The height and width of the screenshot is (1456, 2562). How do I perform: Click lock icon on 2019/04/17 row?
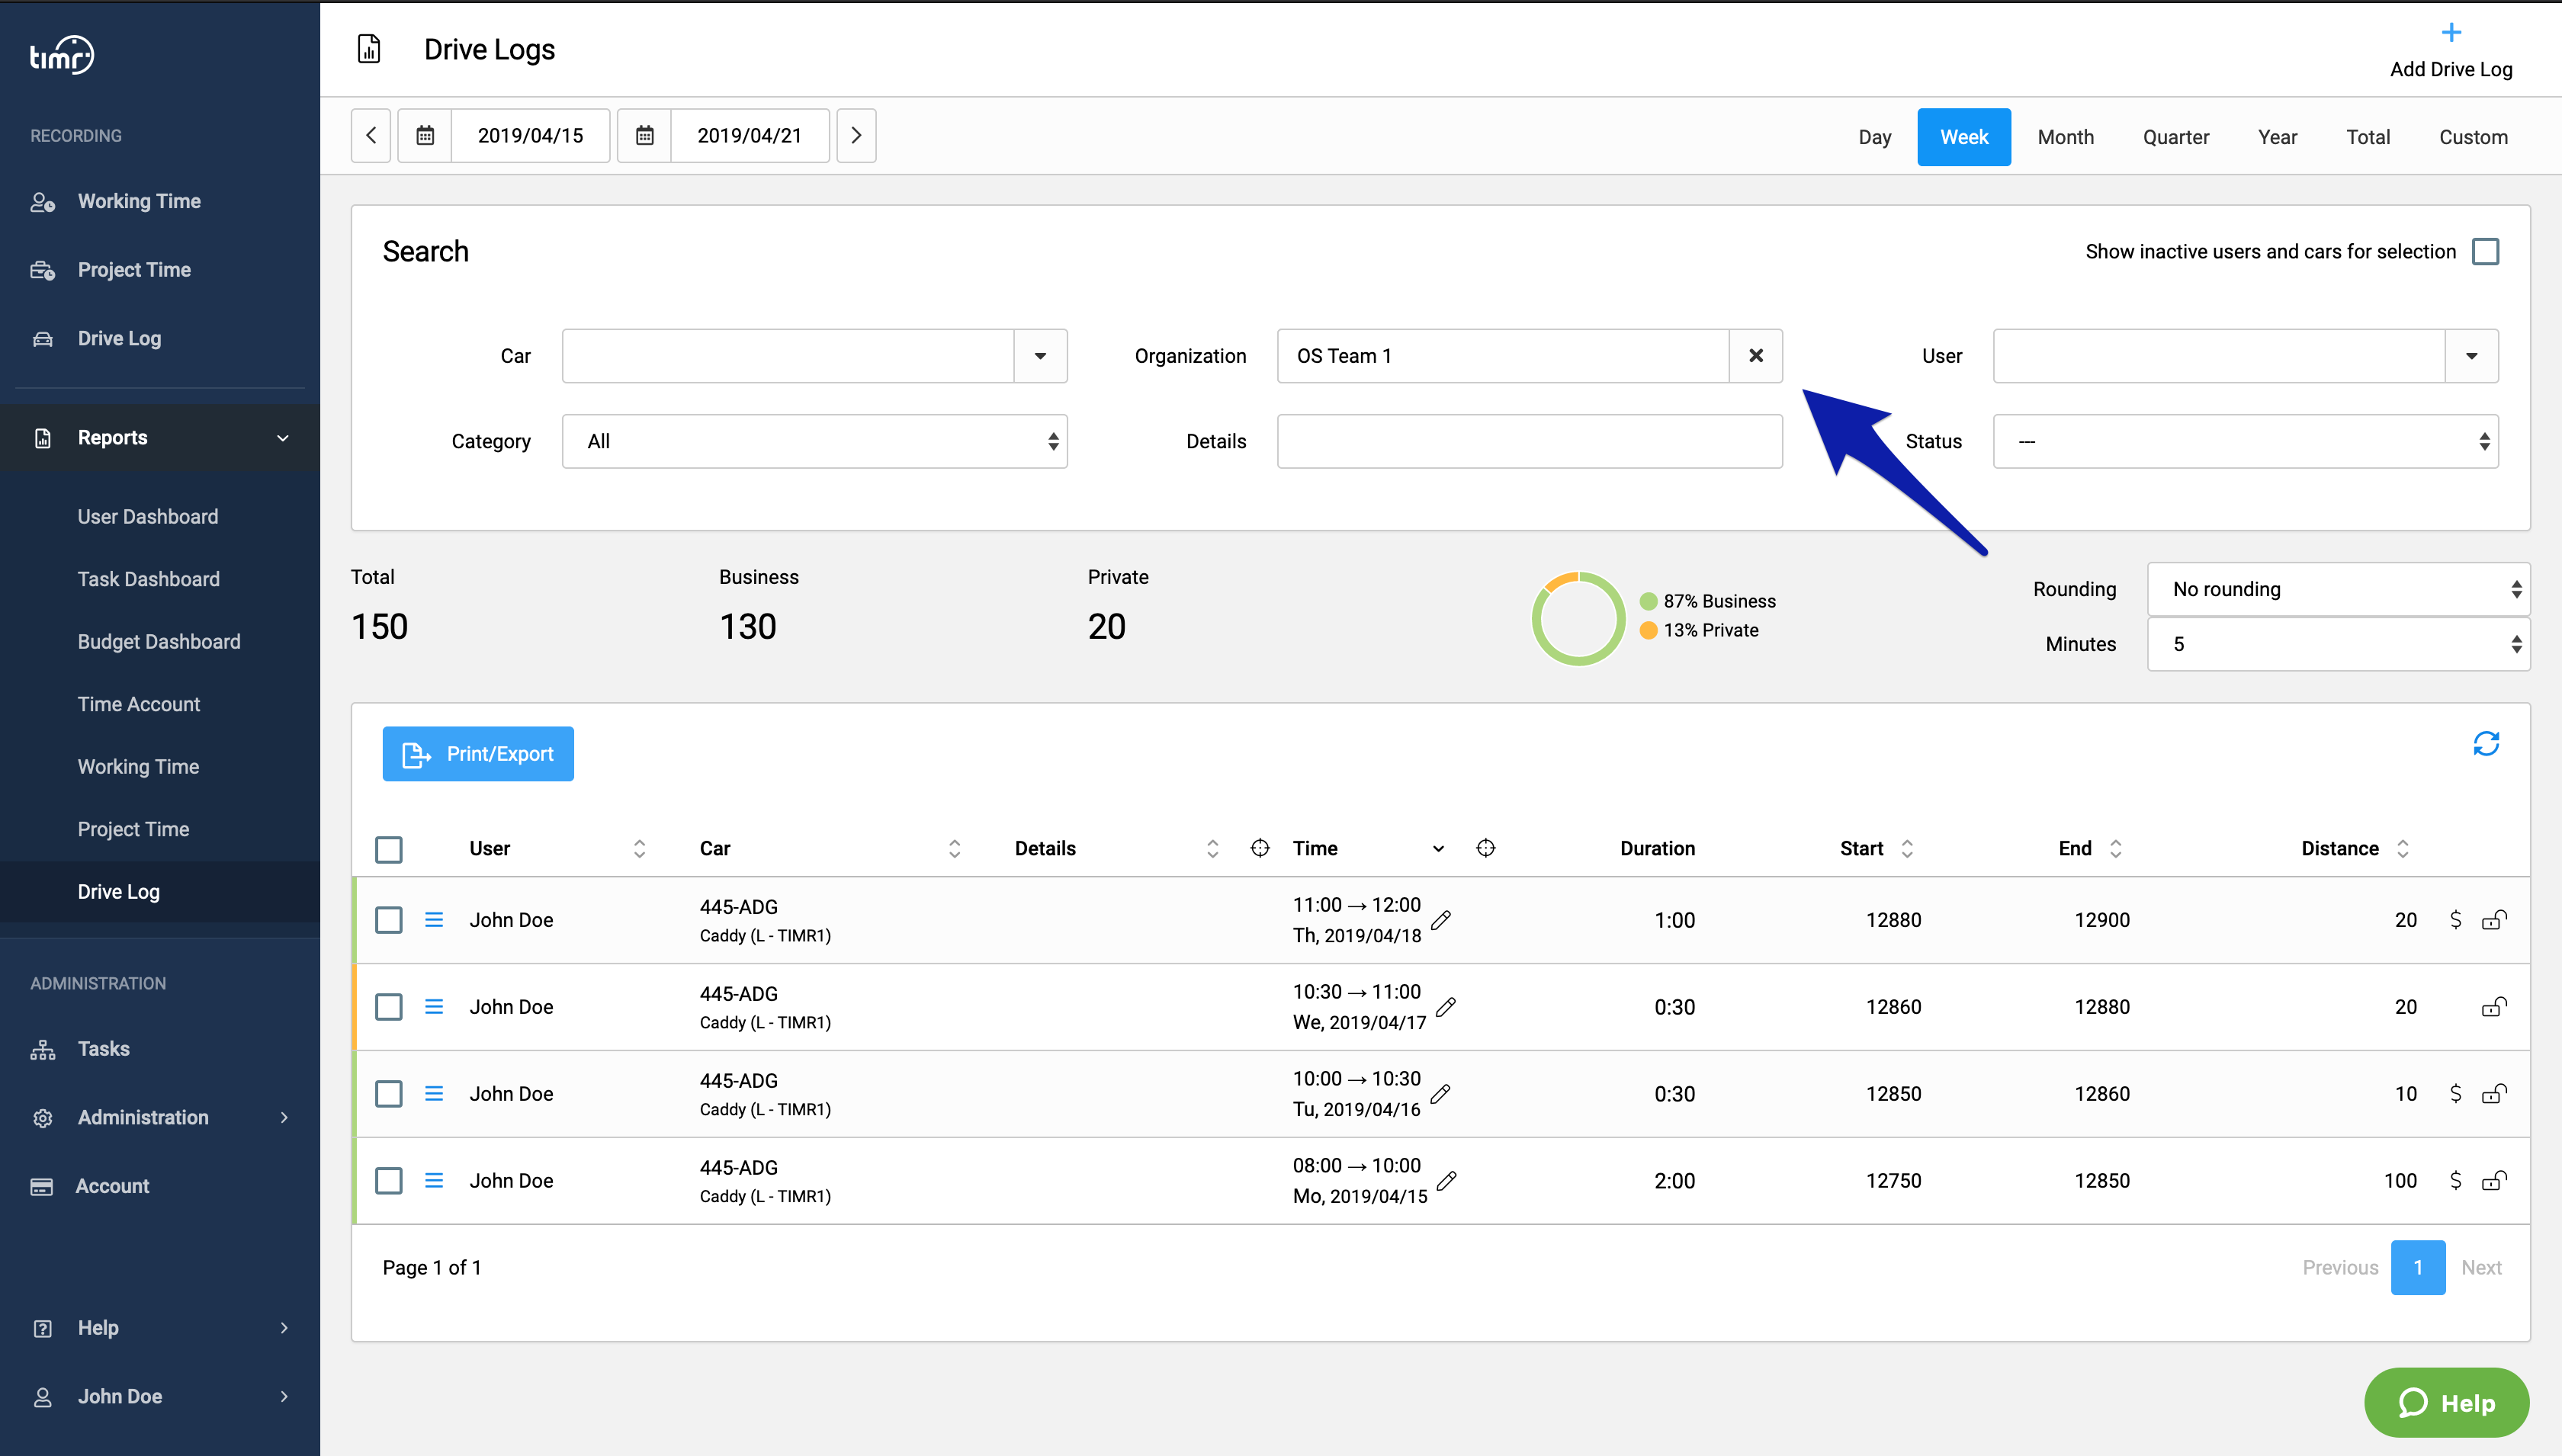[2494, 1007]
